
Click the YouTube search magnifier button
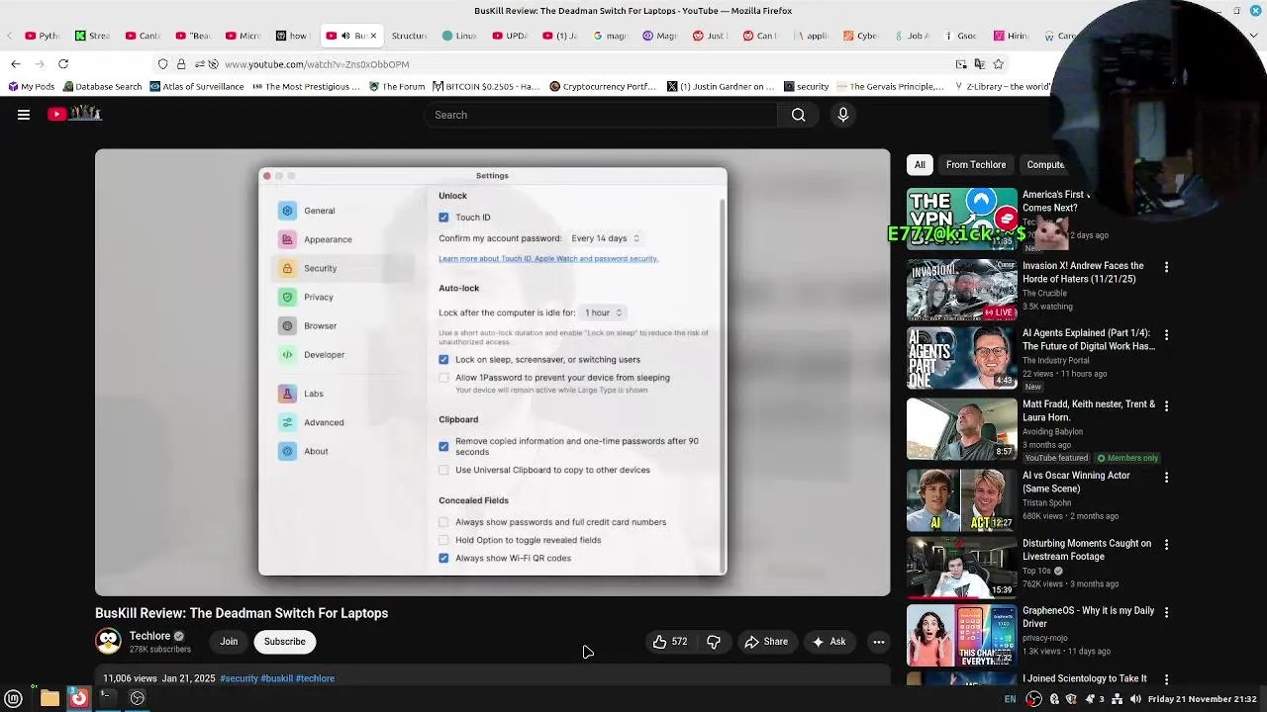pos(798,115)
